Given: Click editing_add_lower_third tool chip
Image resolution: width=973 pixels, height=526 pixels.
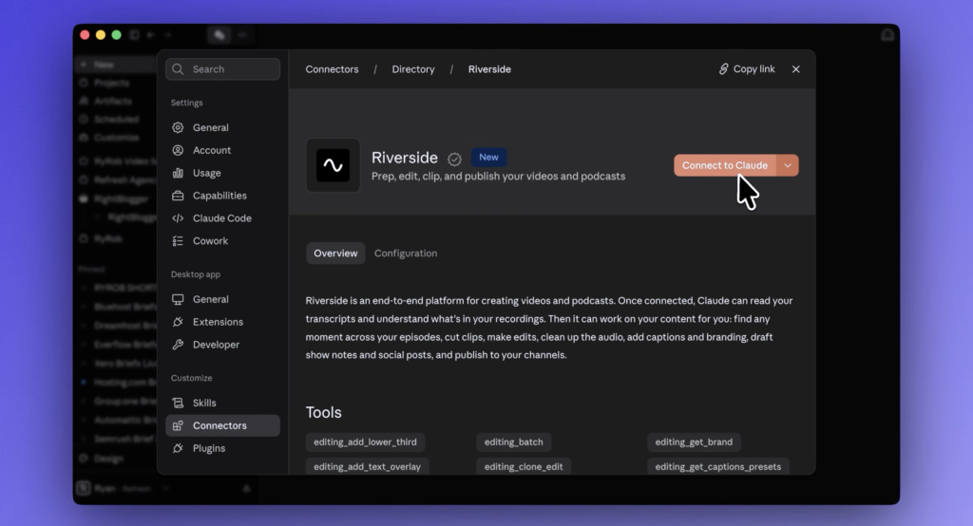Looking at the screenshot, I should (x=365, y=441).
